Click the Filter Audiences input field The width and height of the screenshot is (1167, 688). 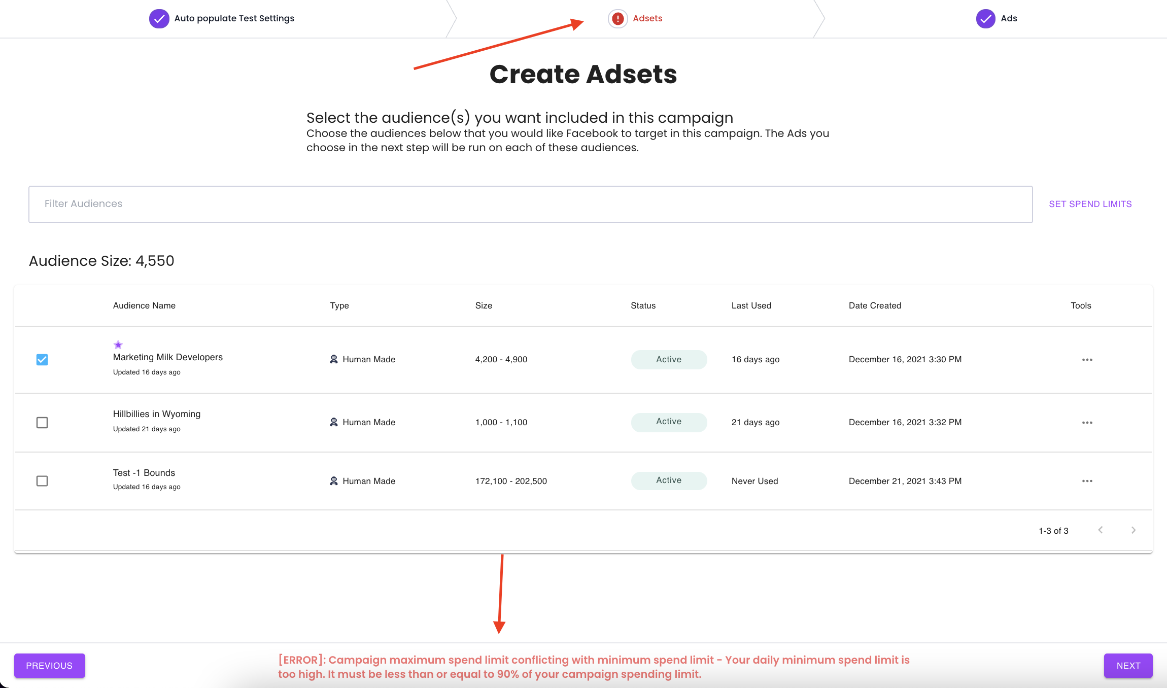pos(530,204)
